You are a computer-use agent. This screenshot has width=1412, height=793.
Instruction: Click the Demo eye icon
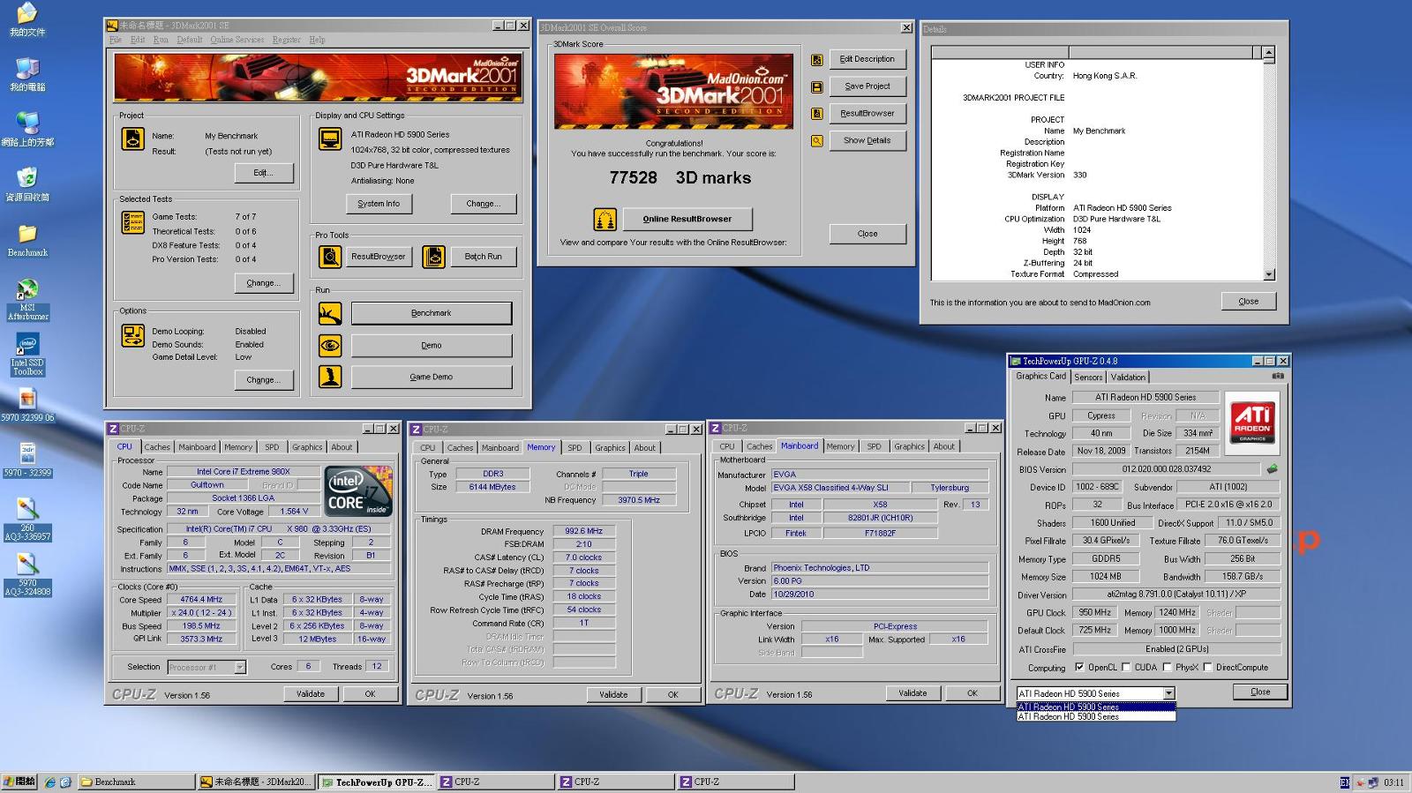click(330, 345)
